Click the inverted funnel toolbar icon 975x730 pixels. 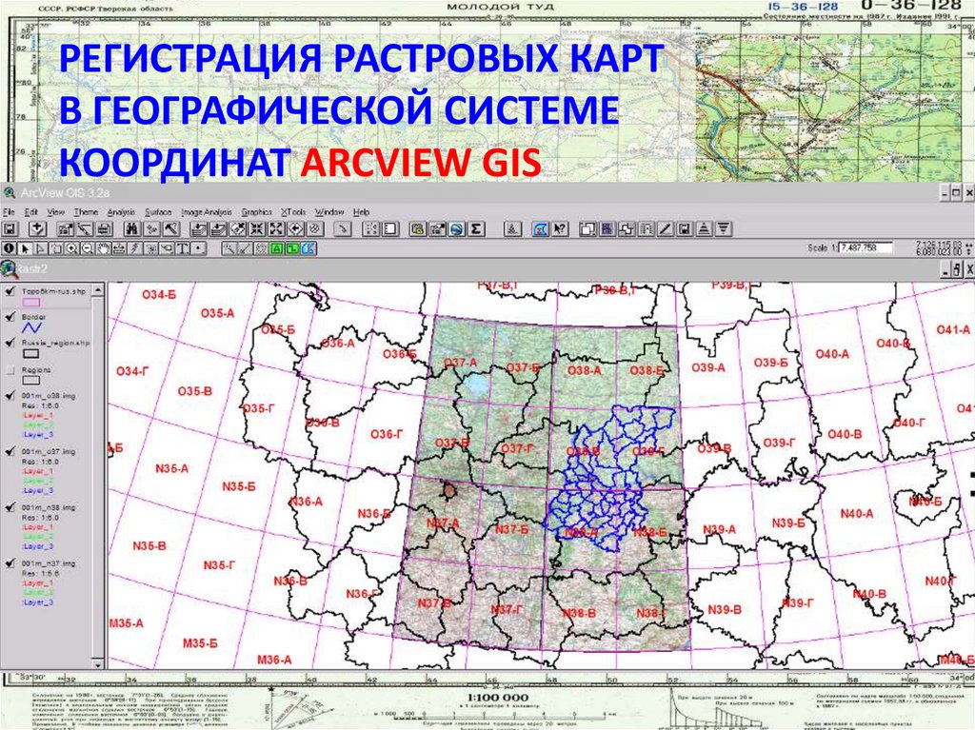click(724, 228)
